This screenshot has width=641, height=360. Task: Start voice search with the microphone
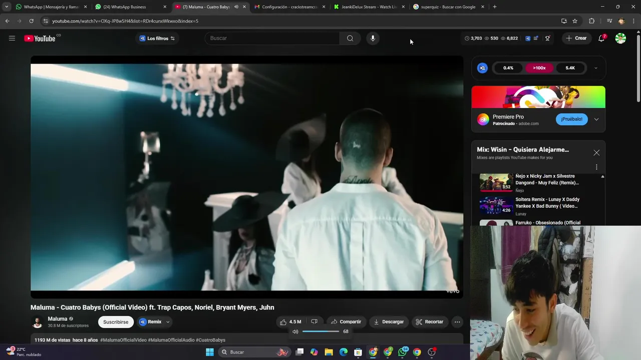pos(373,38)
